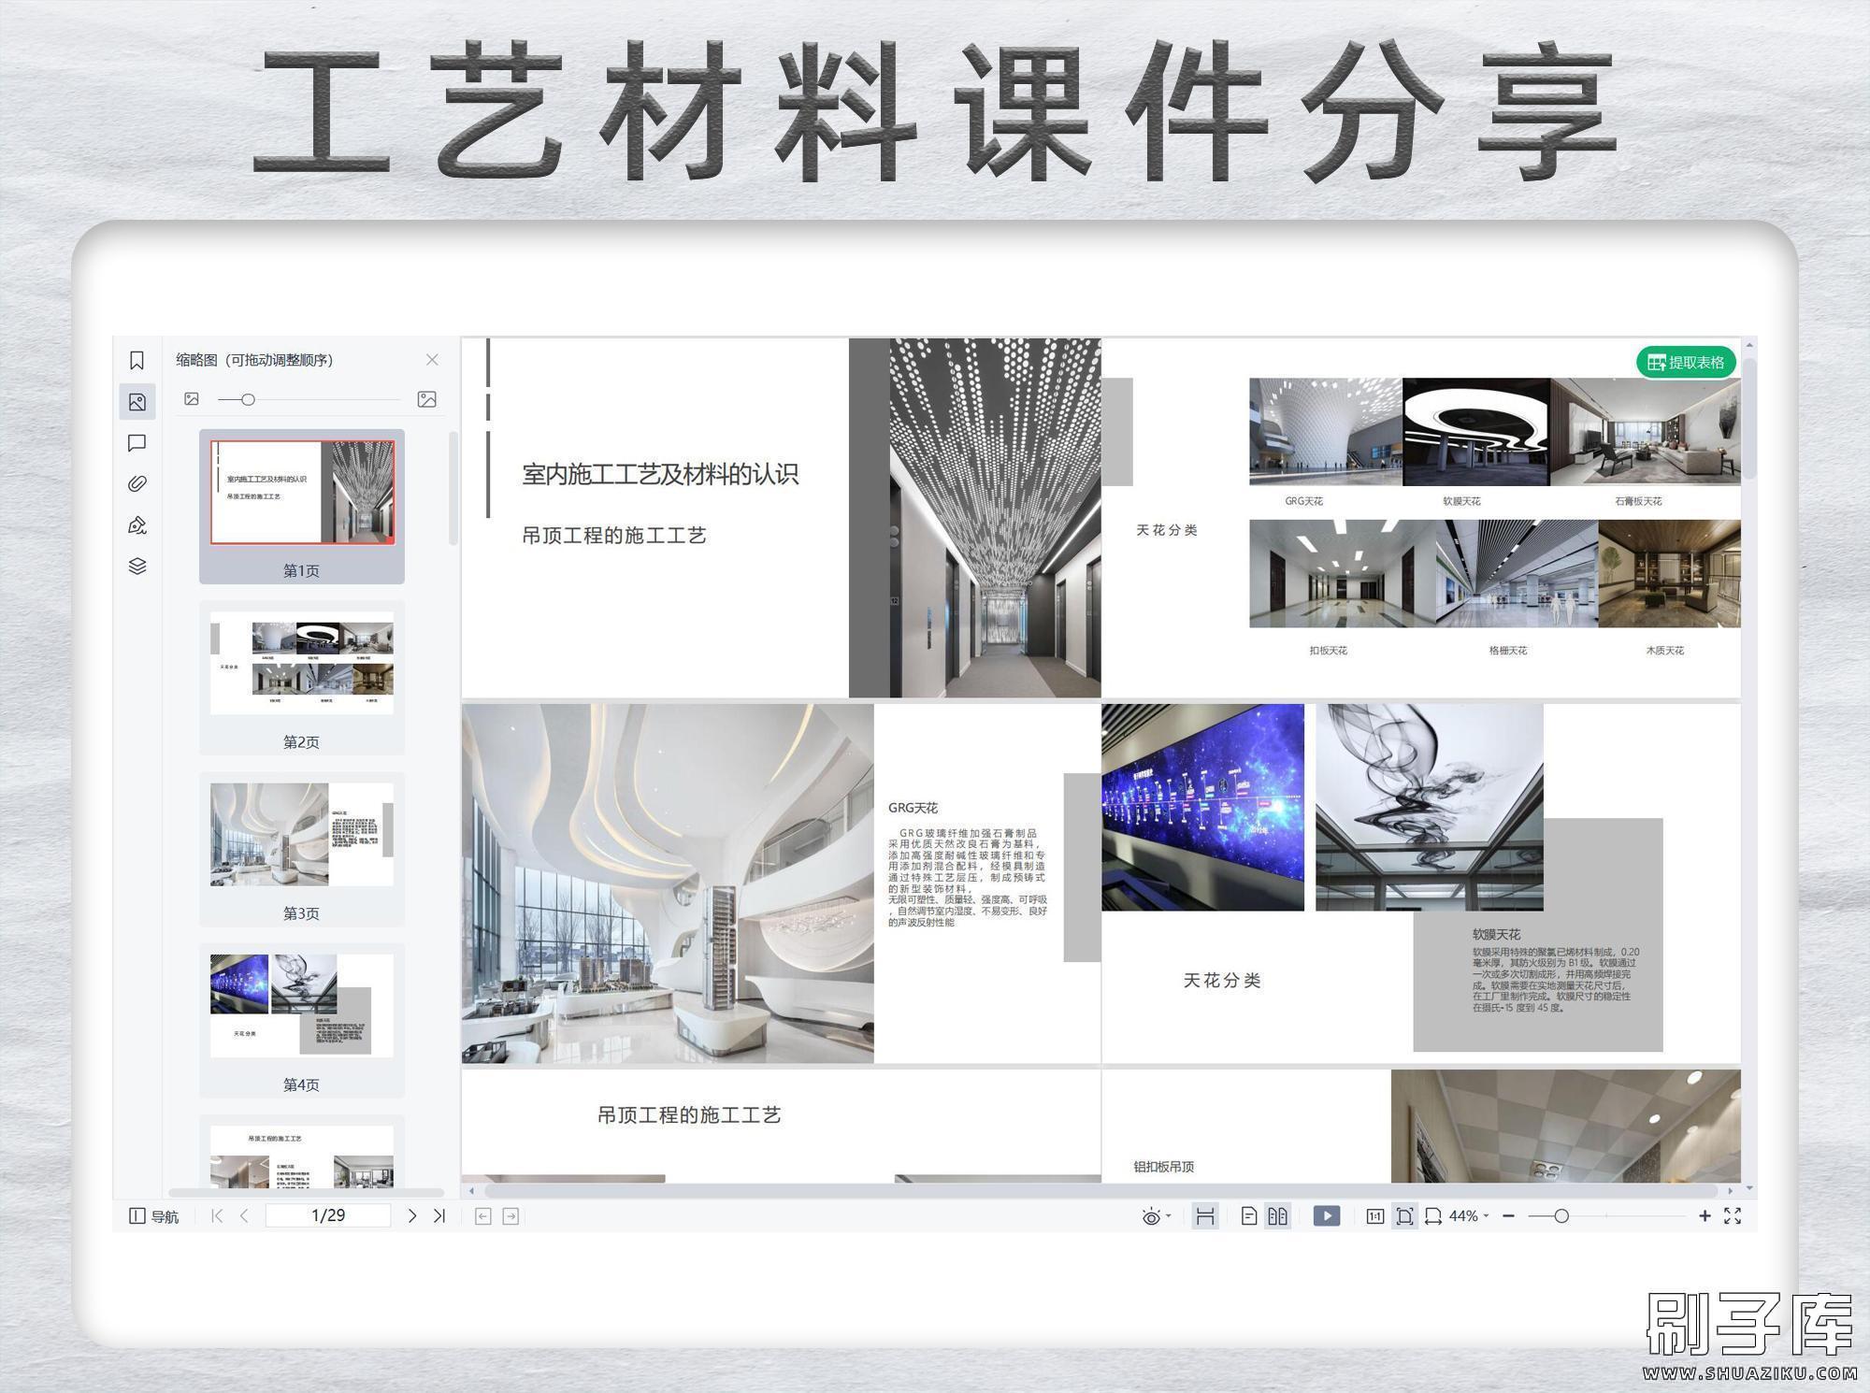Start slideshow with the Play icon
The height and width of the screenshot is (1393, 1870).
1327,1216
